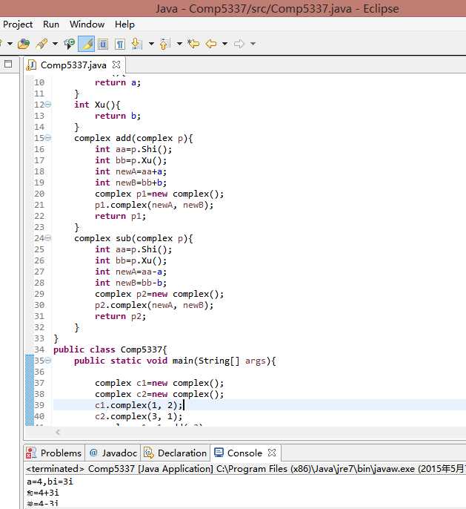Screen dimensions: 466x509
Task: Switch to the Javadoc tab
Action: 113,453
